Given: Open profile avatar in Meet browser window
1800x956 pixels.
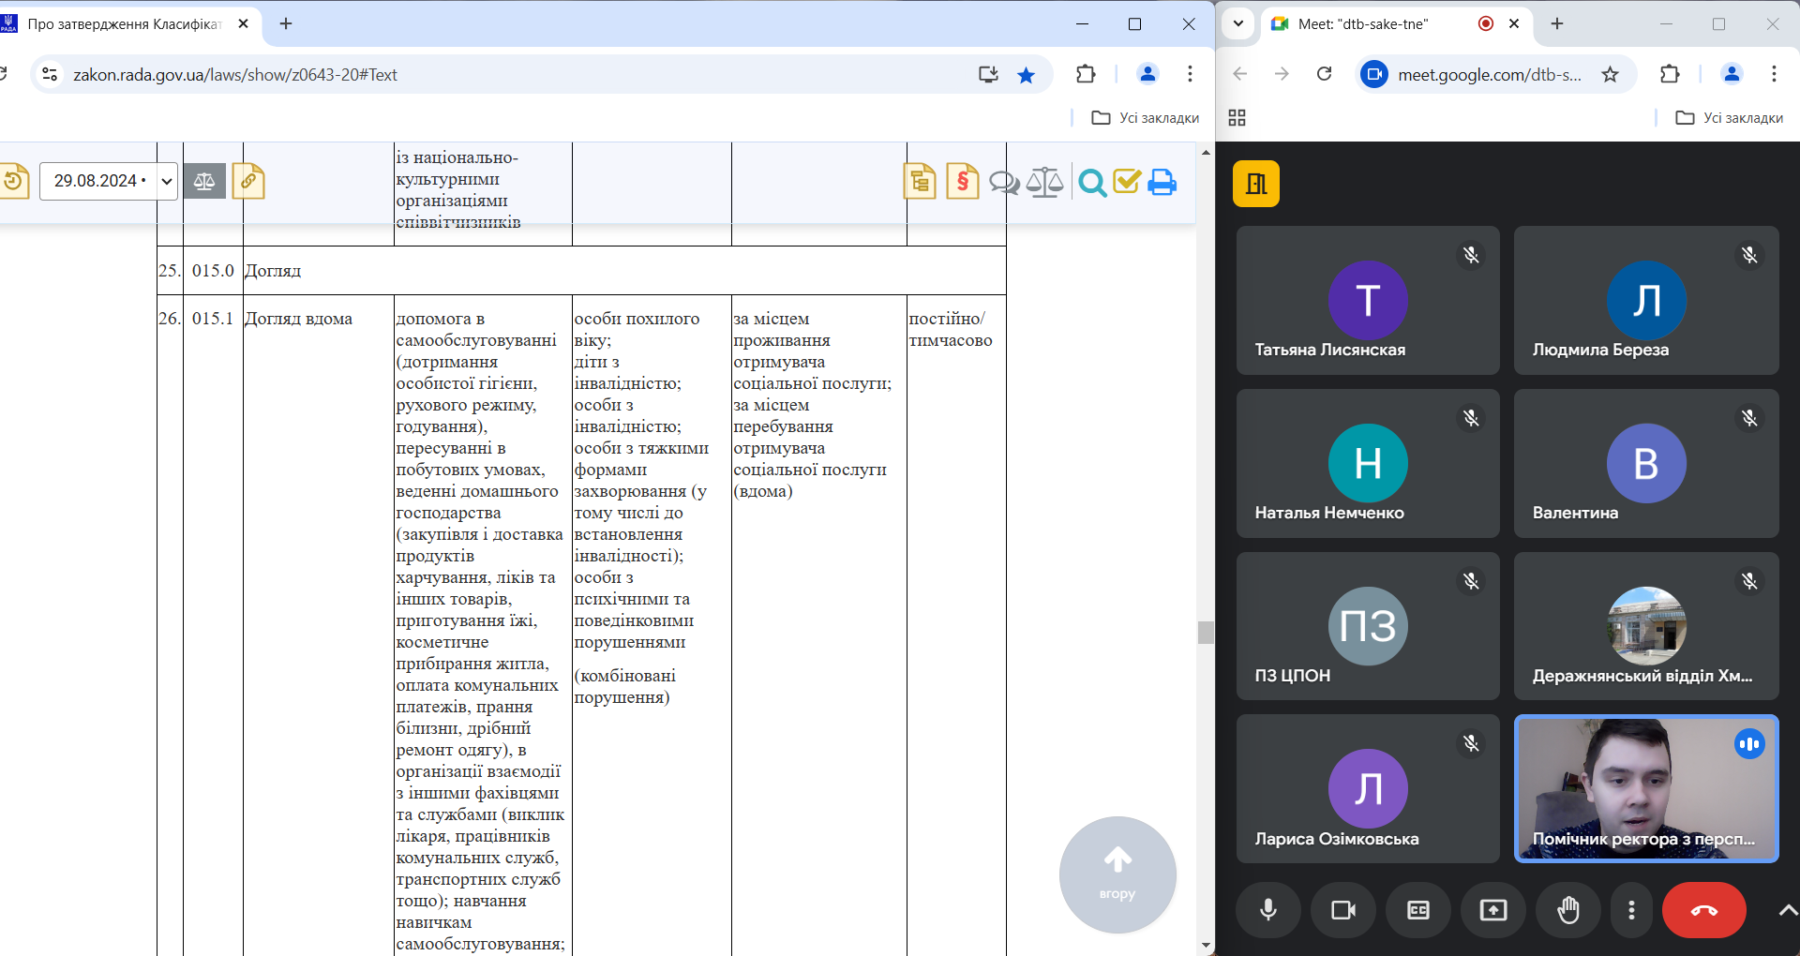Looking at the screenshot, I should pos(1732,74).
